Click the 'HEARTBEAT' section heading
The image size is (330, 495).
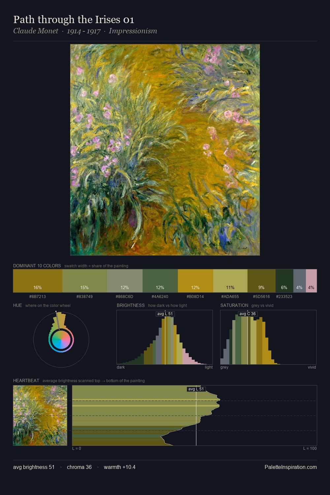[26, 380]
